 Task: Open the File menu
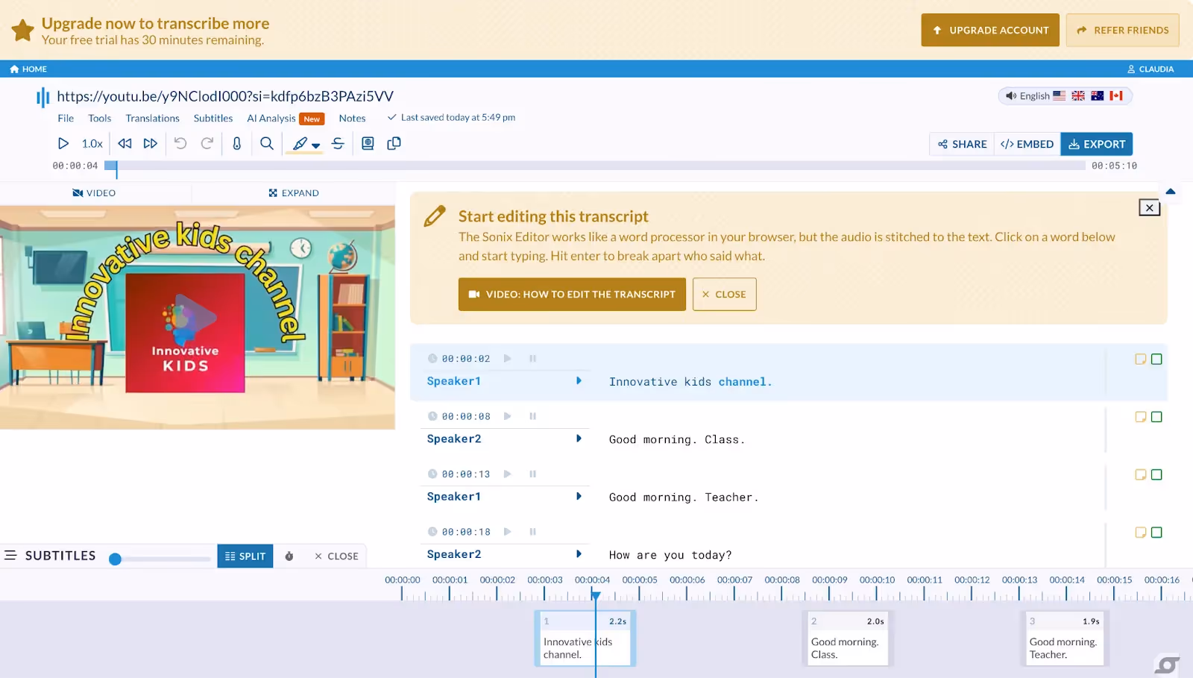click(66, 118)
